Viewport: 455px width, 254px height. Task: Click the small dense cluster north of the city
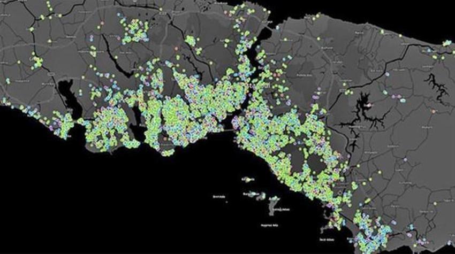pyautogui.click(x=191, y=41)
